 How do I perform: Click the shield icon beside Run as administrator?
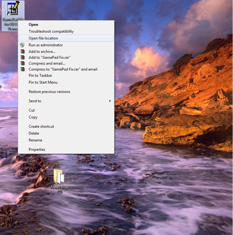click(x=22, y=45)
